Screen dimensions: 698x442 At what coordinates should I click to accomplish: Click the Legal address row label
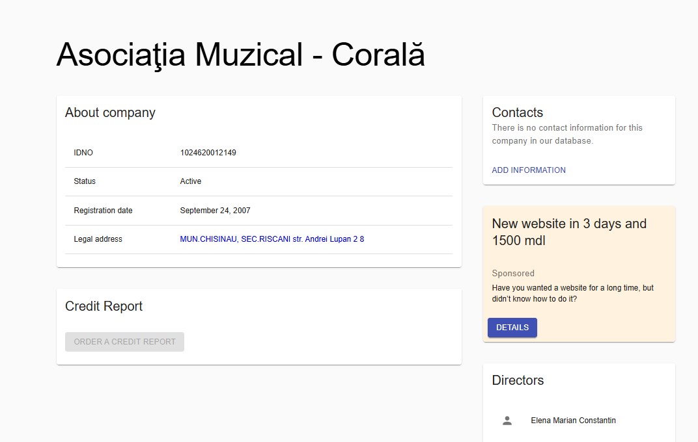(x=98, y=239)
